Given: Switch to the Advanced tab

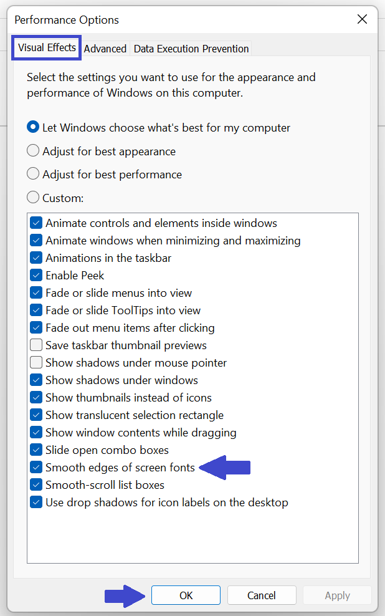Looking at the screenshot, I should [x=105, y=48].
